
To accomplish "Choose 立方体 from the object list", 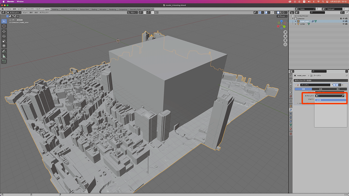I will 330,100.
